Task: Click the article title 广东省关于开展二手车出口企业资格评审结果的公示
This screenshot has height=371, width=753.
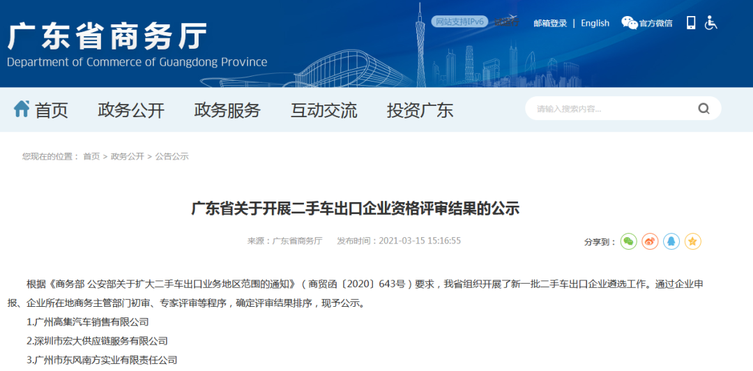Action: pos(356,209)
